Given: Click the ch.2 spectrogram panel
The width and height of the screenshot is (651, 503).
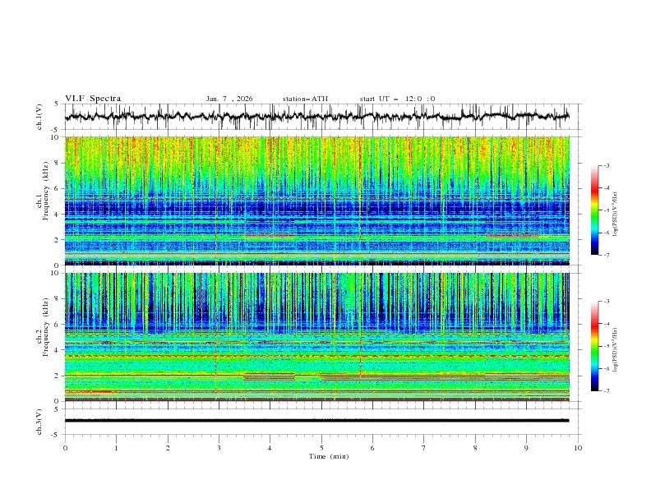Looking at the screenshot, I should (316, 337).
